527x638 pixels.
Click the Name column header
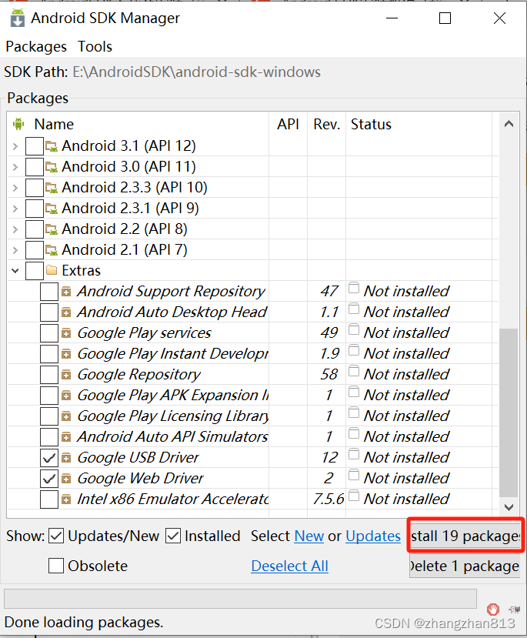(x=138, y=124)
